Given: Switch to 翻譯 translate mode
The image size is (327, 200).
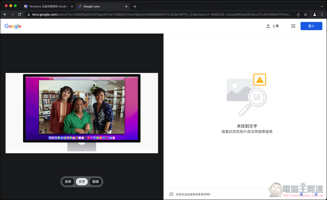Looking at the screenshot, I should [x=95, y=182].
